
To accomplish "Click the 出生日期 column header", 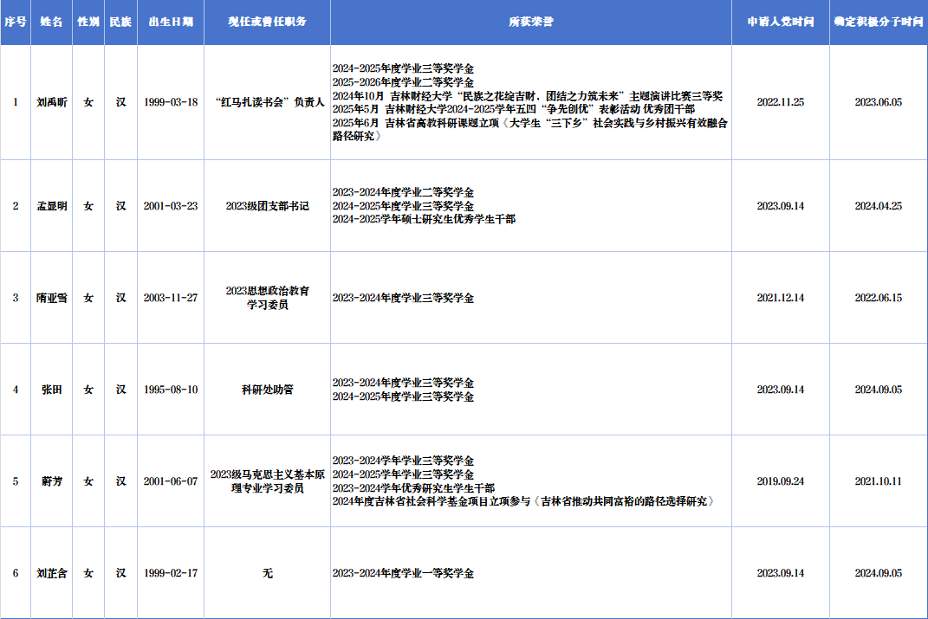I will click(x=171, y=23).
